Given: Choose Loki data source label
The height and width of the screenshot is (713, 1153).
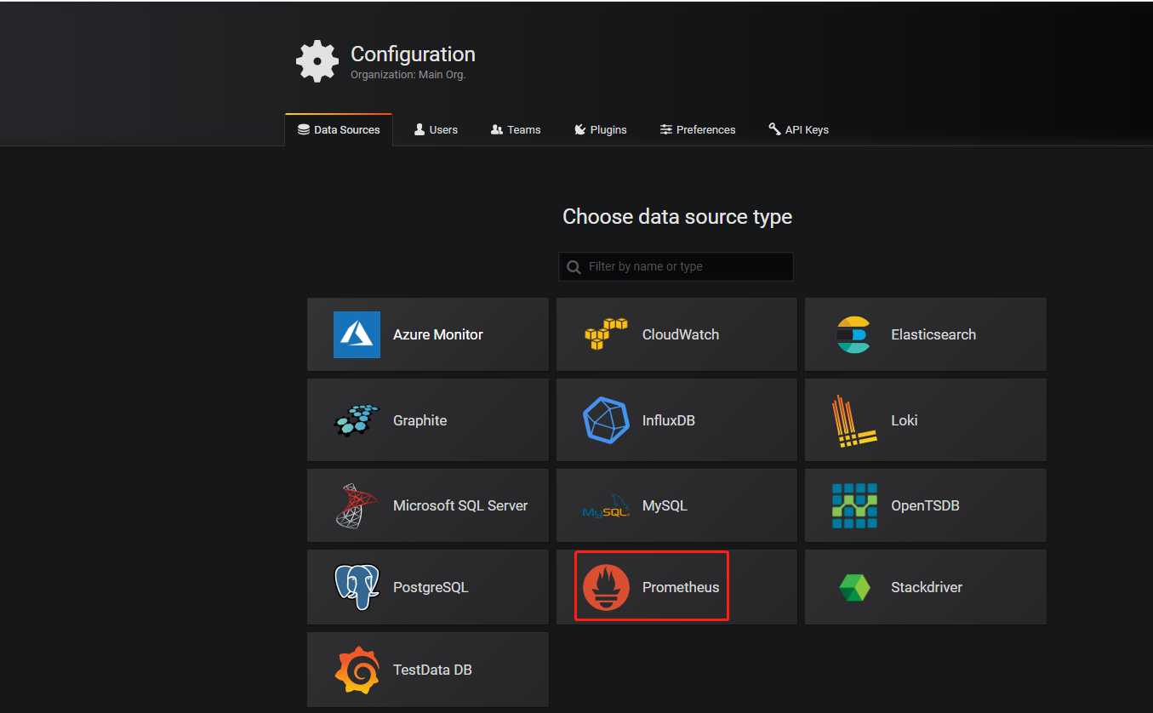Looking at the screenshot, I should click(905, 420).
